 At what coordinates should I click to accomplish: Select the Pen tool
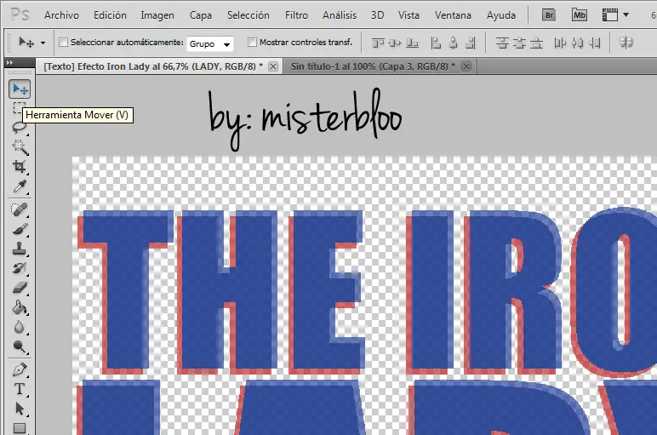coord(20,369)
